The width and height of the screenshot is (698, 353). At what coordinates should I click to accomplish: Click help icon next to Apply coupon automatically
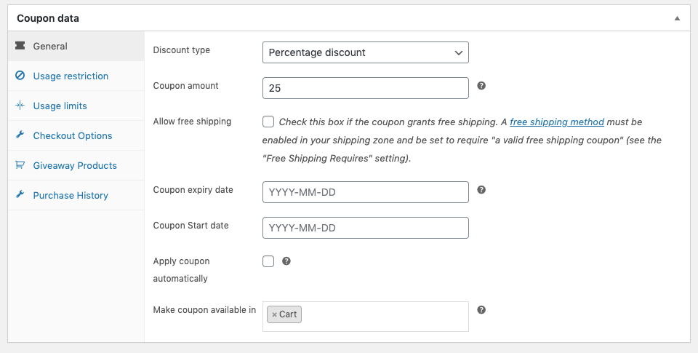(x=286, y=261)
